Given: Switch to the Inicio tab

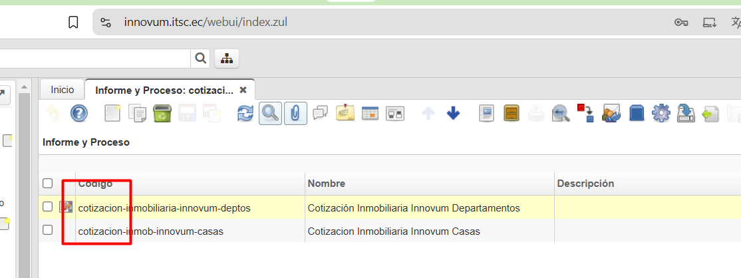Looking at the screenshot, I should (x=63, y=89).
